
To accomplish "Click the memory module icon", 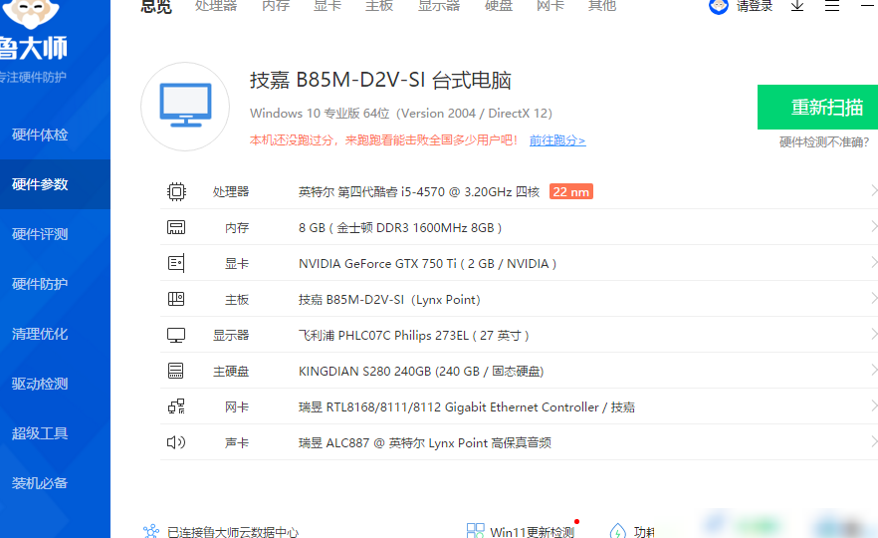I will point(176,227).
